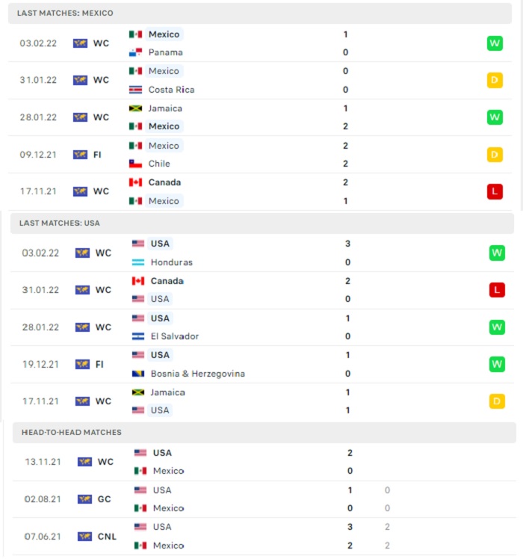The height and width of the screenshot is (559, 523).
Task: Click the green W badge for USA vs Honduras
Action: [497, 253]
